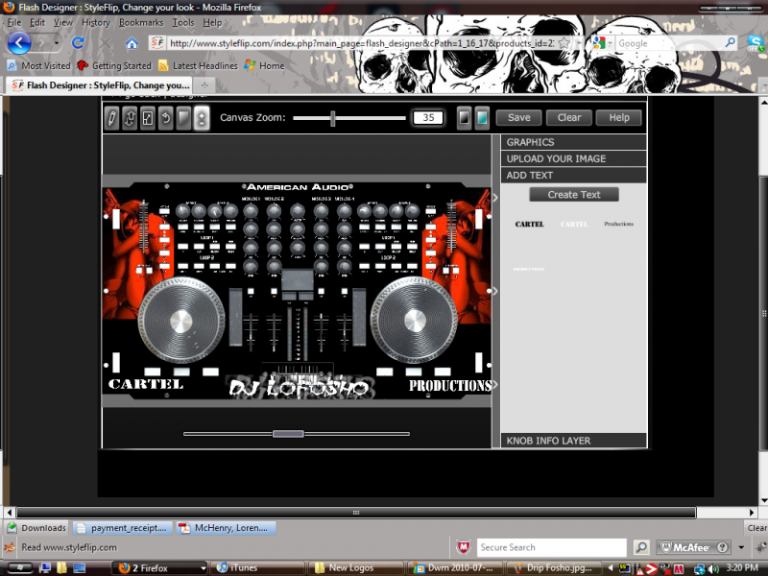
Task: Switch to Drip Fosho.jpg taskbar window
Action: pos(555,568)
